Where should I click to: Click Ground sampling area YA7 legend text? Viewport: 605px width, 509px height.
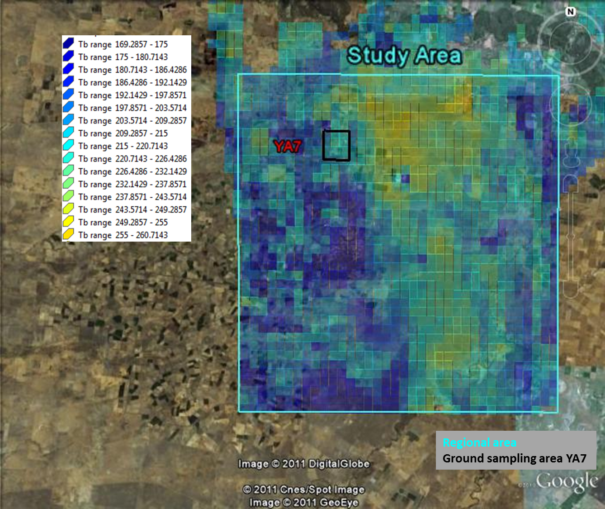[514, 458]
